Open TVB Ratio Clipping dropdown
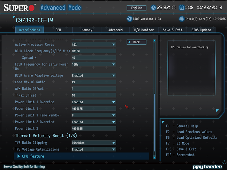The height and width of the screenshot is (170, 227). click(94, 143)
